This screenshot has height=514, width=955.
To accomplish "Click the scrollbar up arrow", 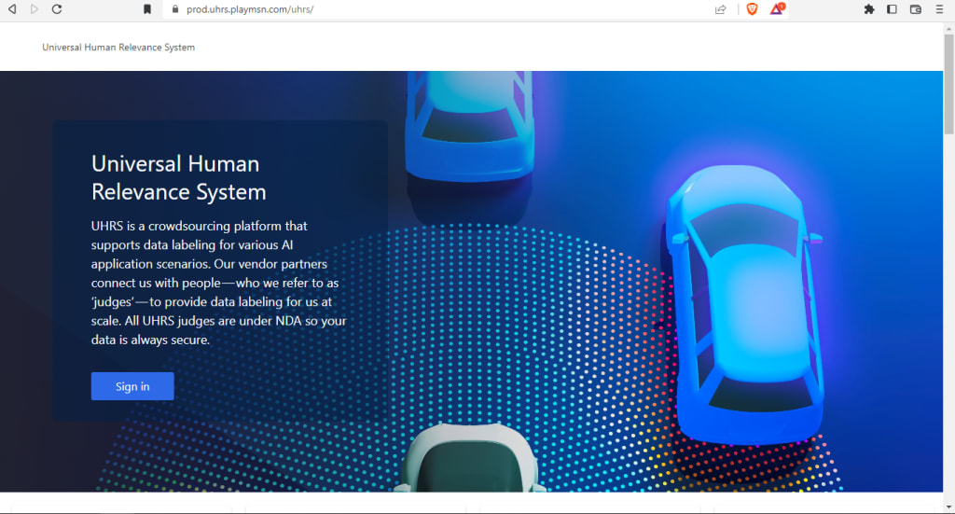I will click(x=948, y=28).
